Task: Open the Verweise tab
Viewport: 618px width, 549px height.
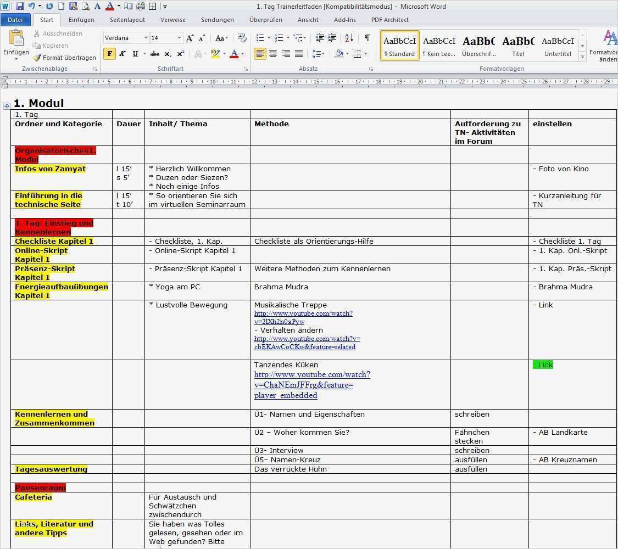Action: (172, 20)
